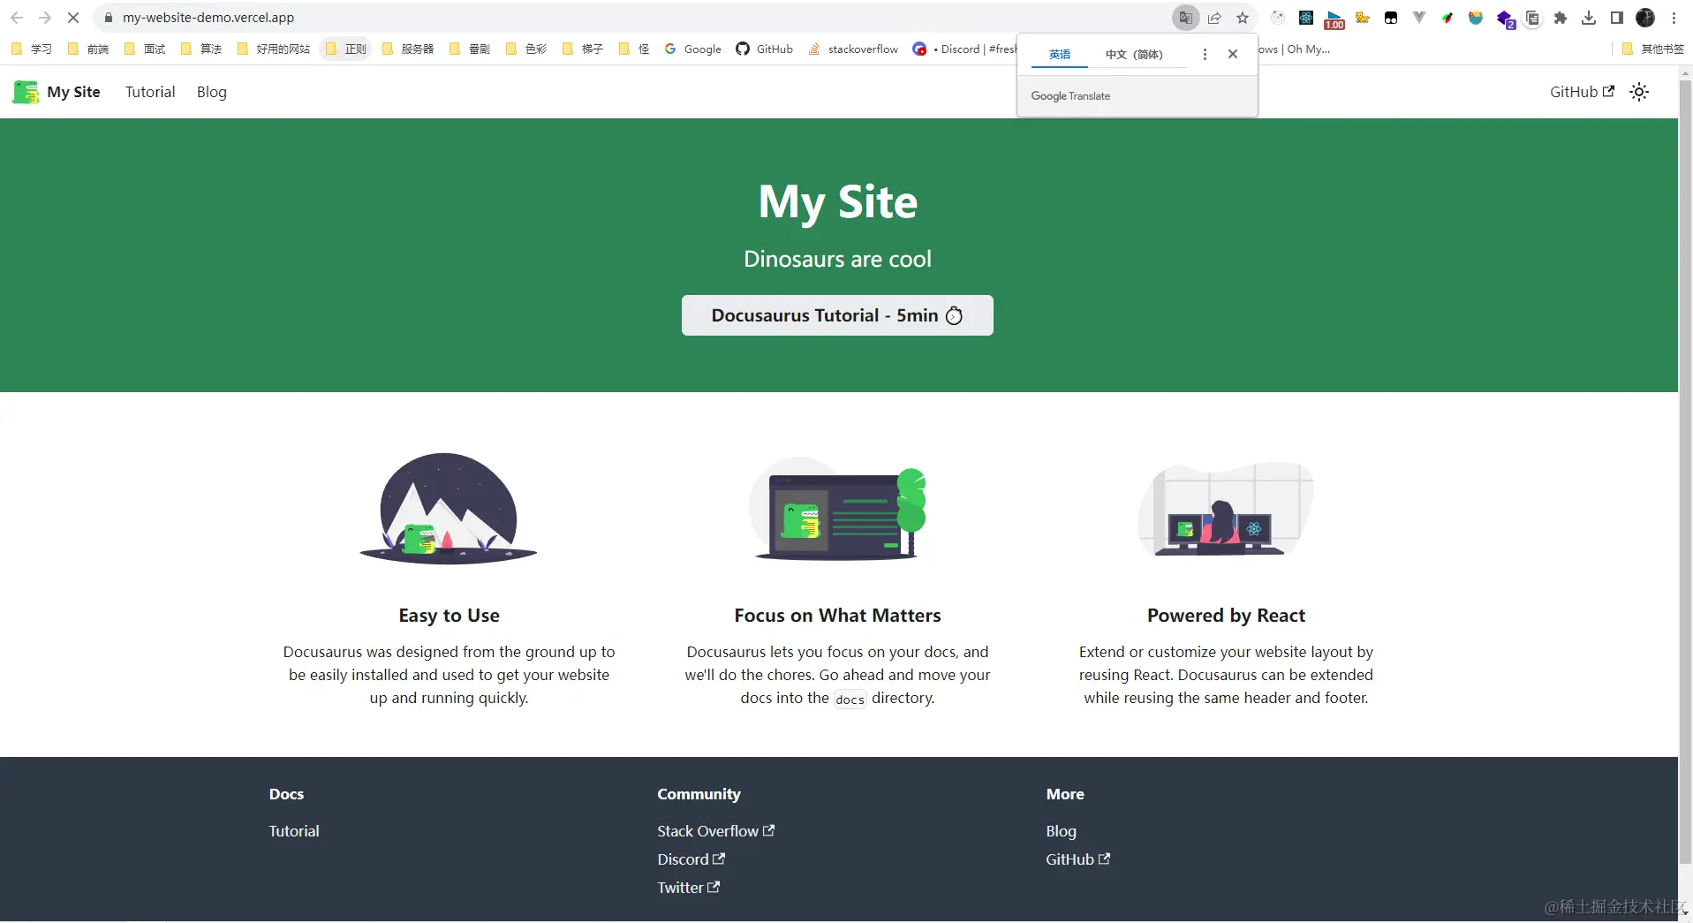Open the GitHub link in navbar

click(x=1582, y=92)
